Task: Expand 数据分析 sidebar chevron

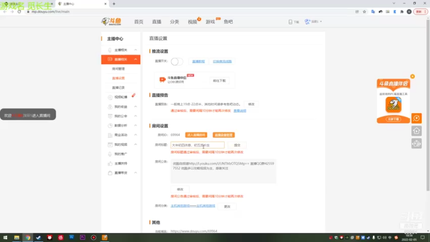Action: point(135,125)
